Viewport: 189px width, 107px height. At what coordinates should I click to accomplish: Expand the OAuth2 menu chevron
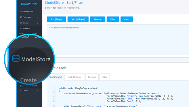tap(37, 91)
